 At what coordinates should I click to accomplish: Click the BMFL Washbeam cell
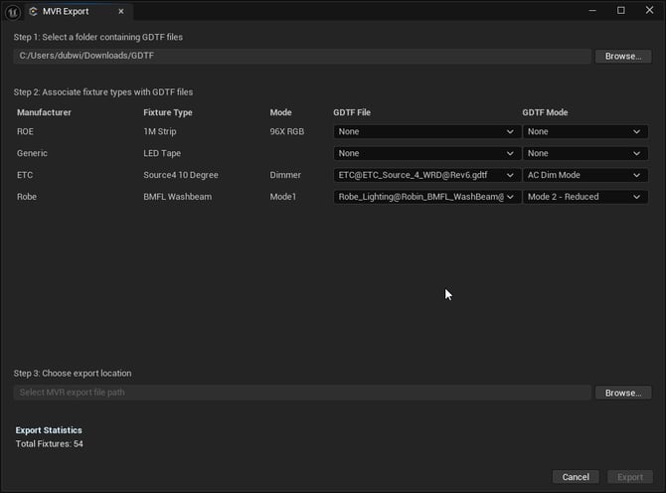(x=177, y=197)
